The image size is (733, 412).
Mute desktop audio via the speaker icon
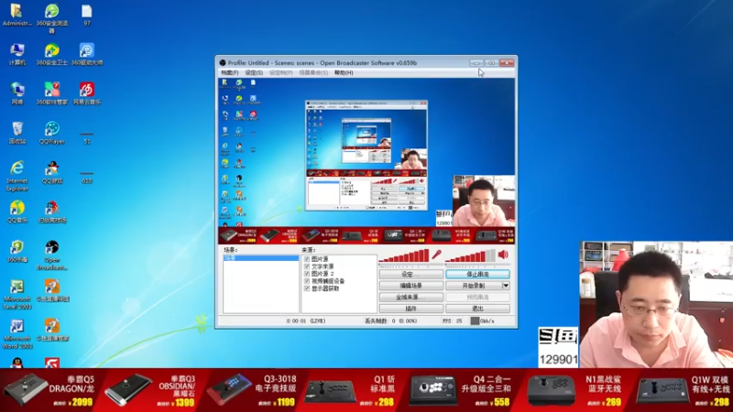(x=503, y=255)
